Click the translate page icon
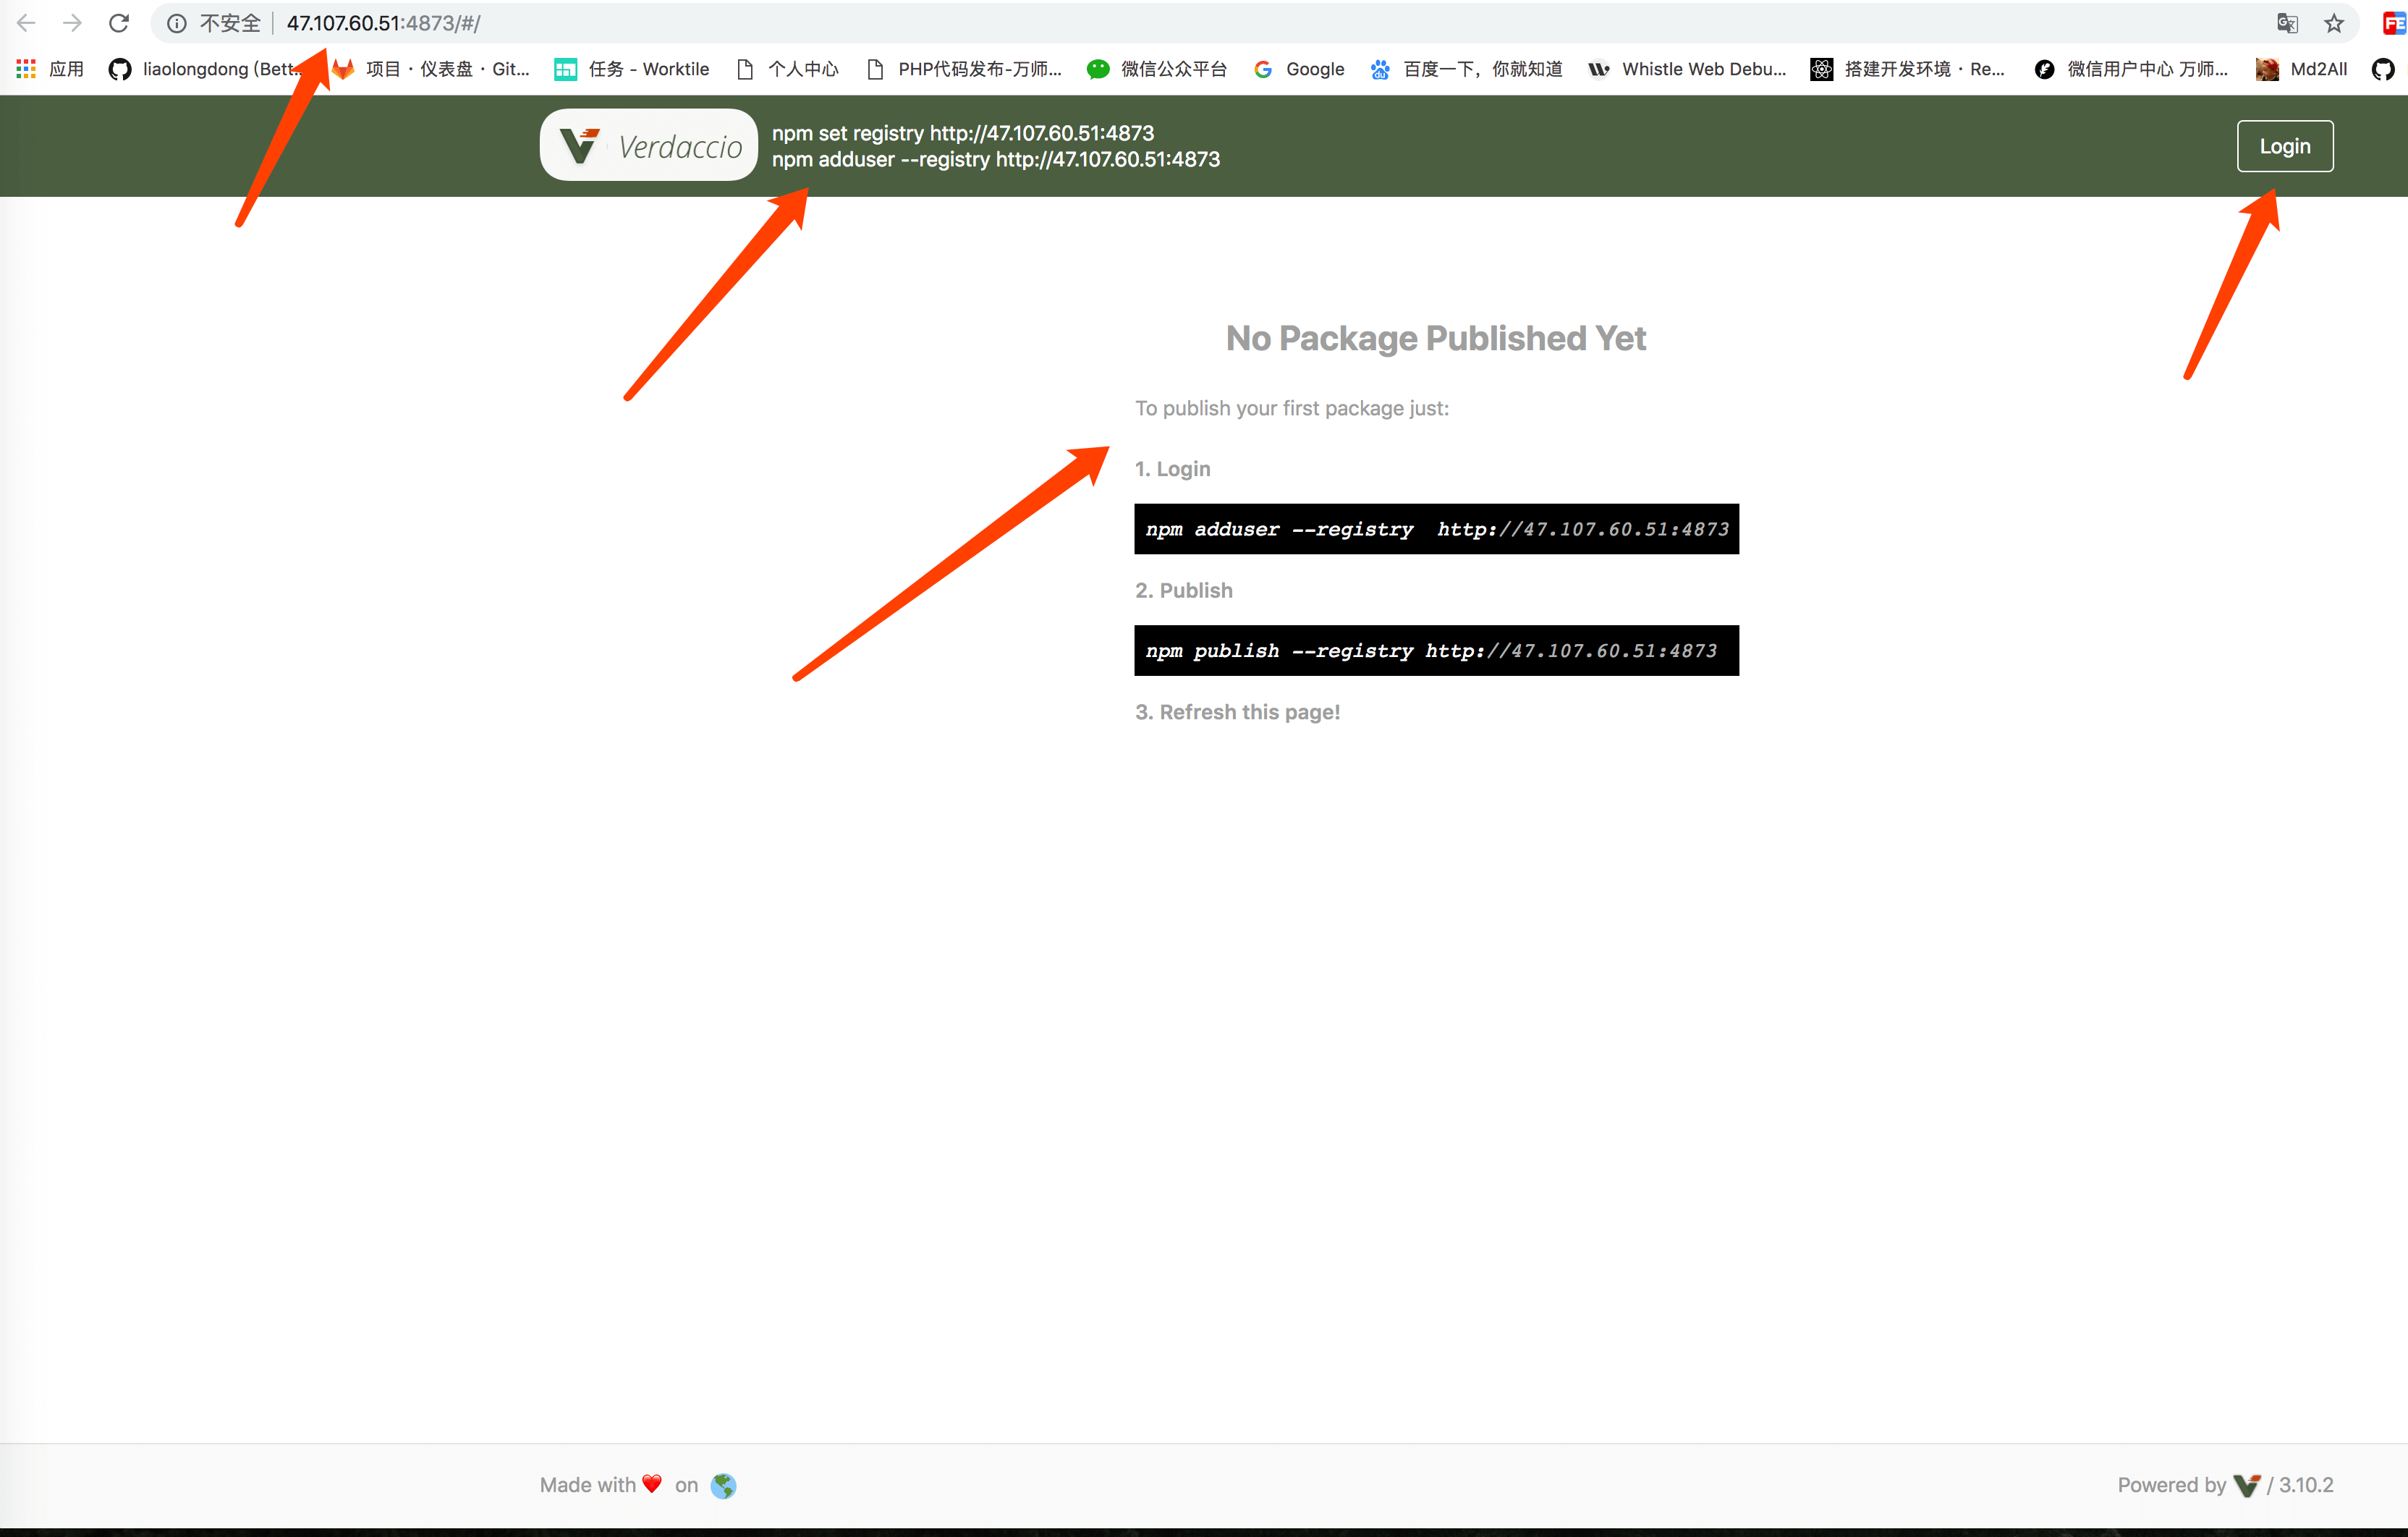This screenshot has height=1537, width=2408. 2287,23
